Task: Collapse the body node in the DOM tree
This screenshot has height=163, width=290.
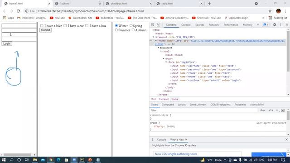Action: coord(164,58)
